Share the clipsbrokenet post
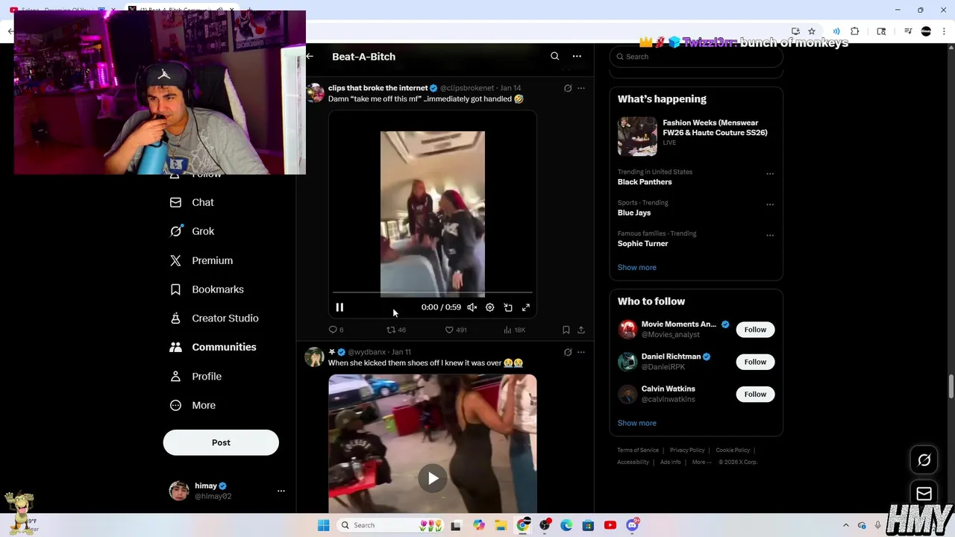955x537 pixels. pos(581,330)
